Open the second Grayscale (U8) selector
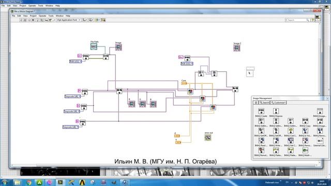 pyautogui.click(x=72, y=112)
